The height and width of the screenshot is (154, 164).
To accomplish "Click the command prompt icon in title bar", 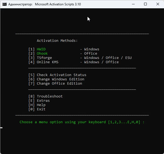I will [5, 4].
